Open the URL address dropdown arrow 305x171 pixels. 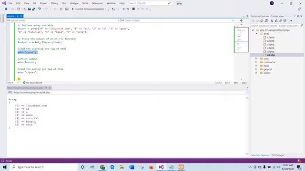[x=246, y=93]
